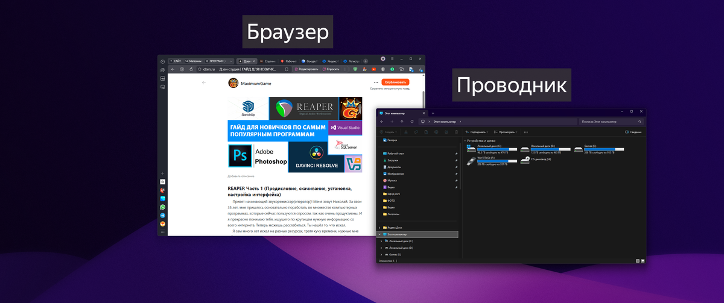Open Локальный диск (C:) drive icon
Image resolution: width=724 pixels, height=303 pixels.
[472, 149]
